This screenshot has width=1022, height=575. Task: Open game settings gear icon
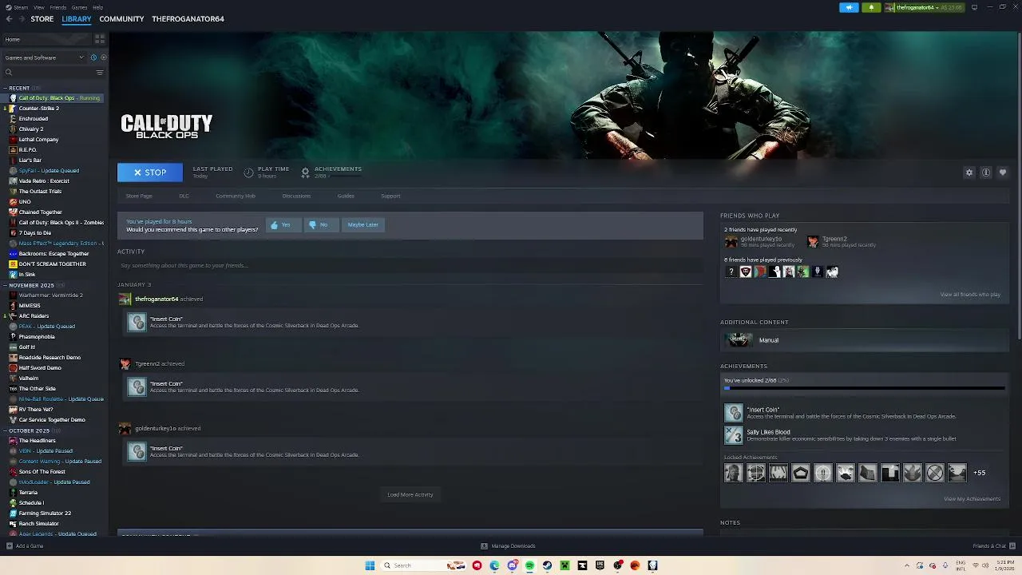tap(969, 172)
